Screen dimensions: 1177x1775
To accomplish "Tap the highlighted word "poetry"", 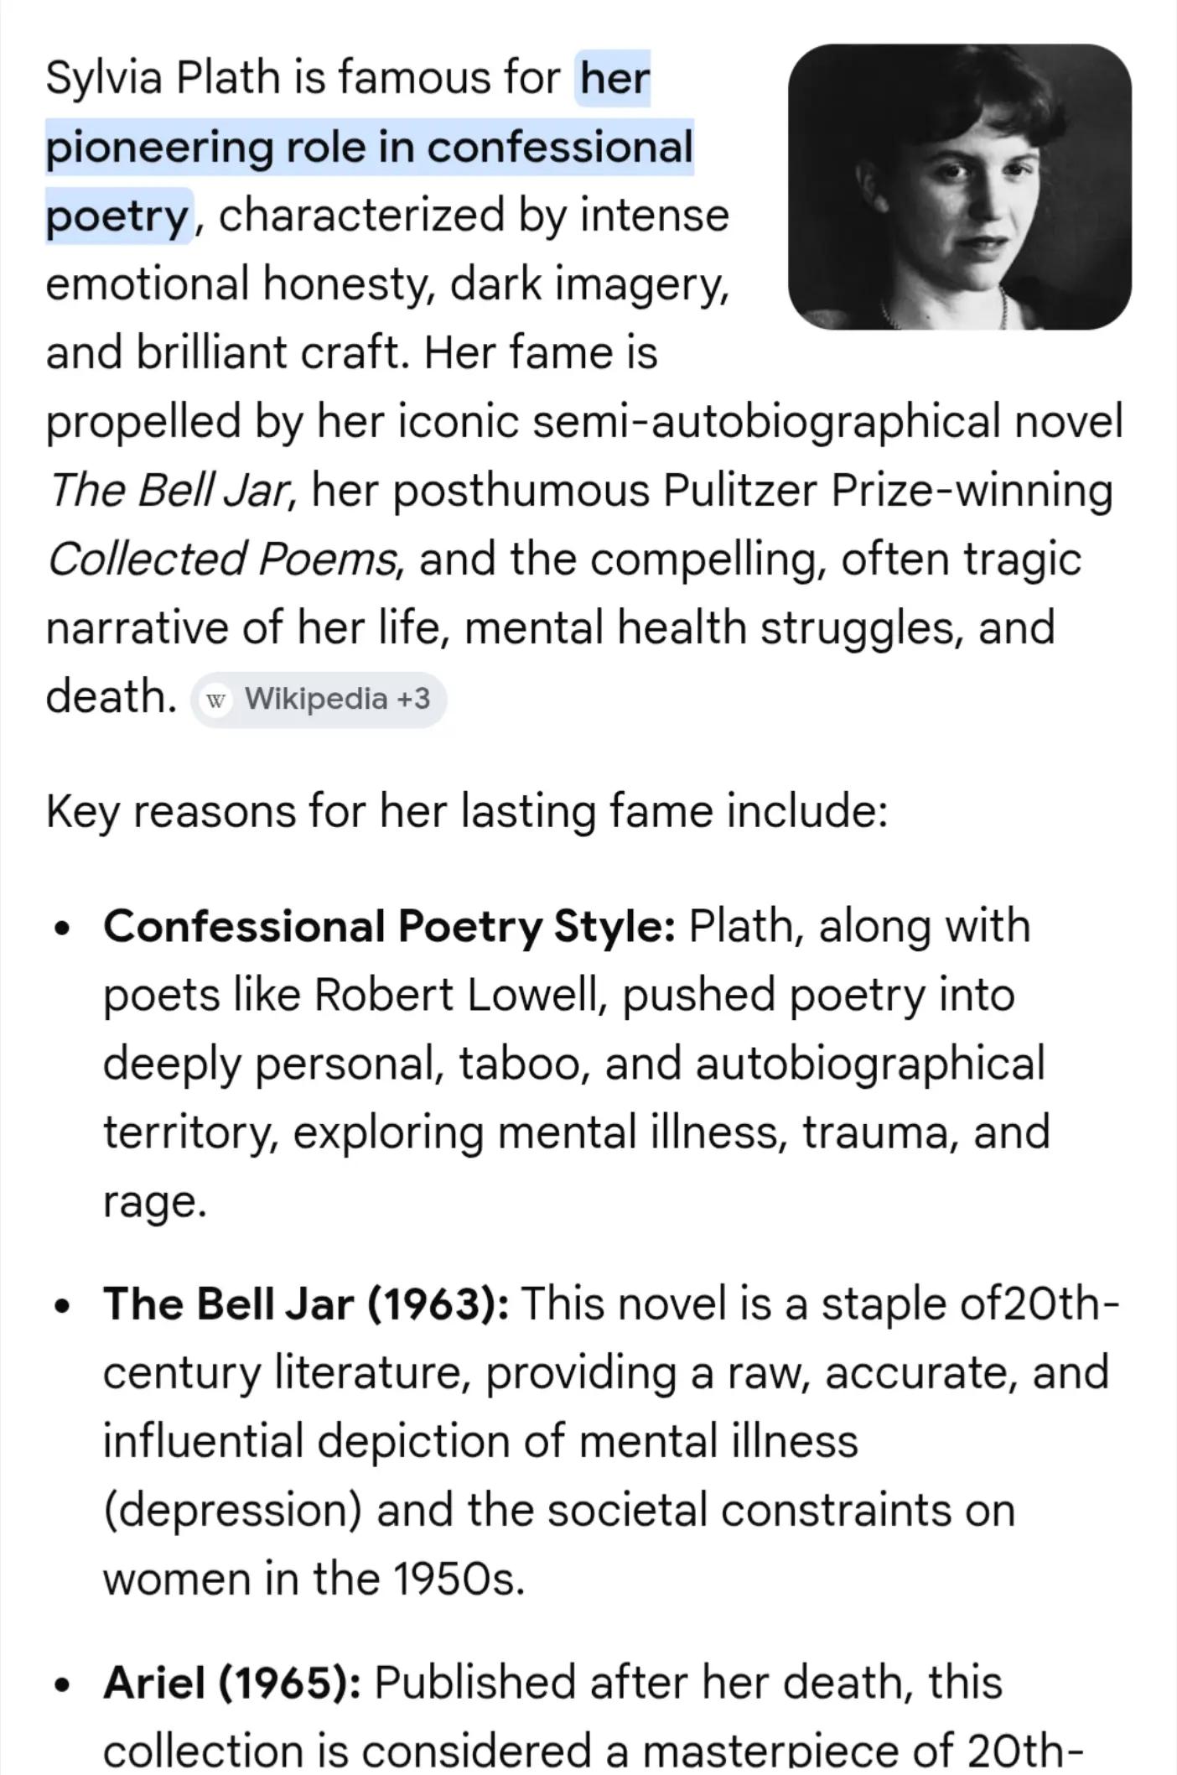I will click(x=117, y=216).
